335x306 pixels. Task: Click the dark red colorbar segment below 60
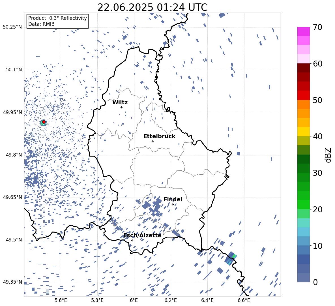pos(304,68)
